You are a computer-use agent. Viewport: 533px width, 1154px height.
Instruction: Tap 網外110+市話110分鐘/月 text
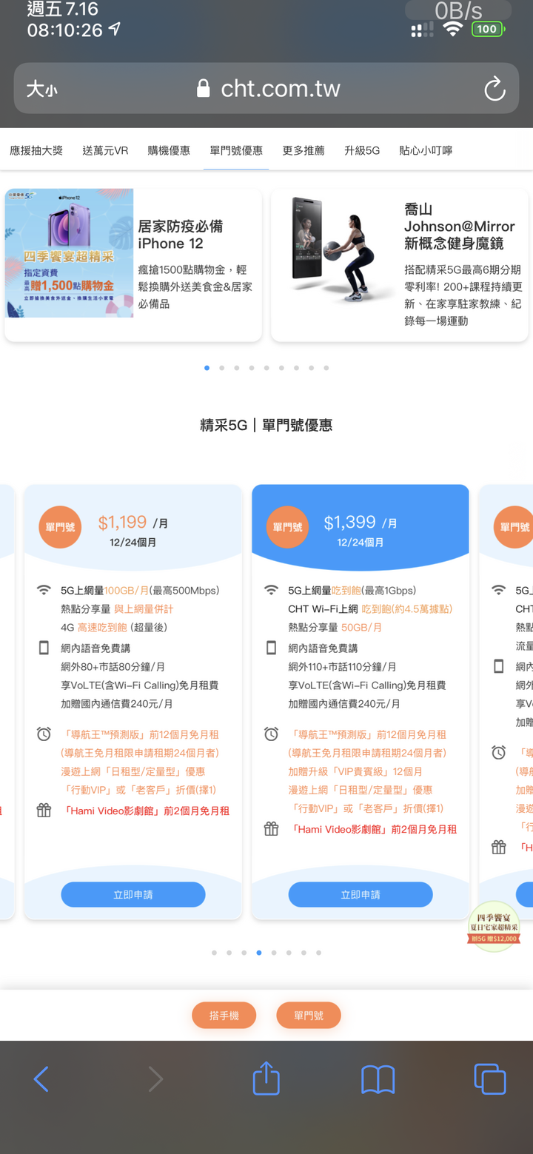tap(342, 666)
